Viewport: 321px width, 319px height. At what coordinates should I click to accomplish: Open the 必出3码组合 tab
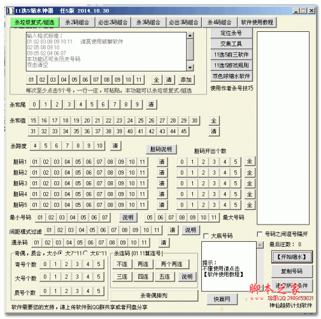[x=183, y=22]
